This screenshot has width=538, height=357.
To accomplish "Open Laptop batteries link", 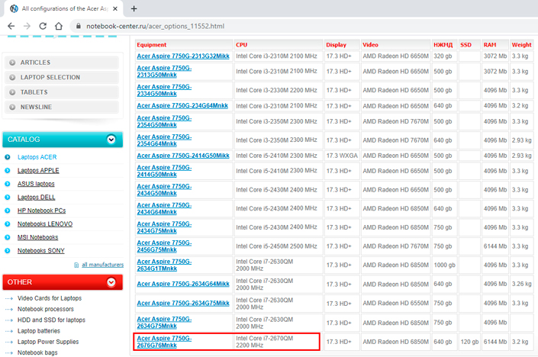I will coord(39,331).
